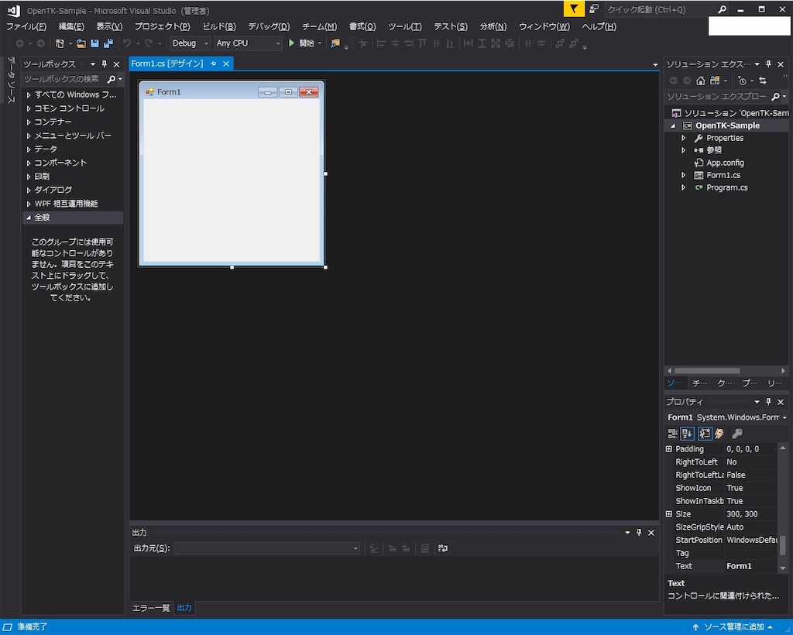Expand the コンテナー toolbox group

point(29,122)
